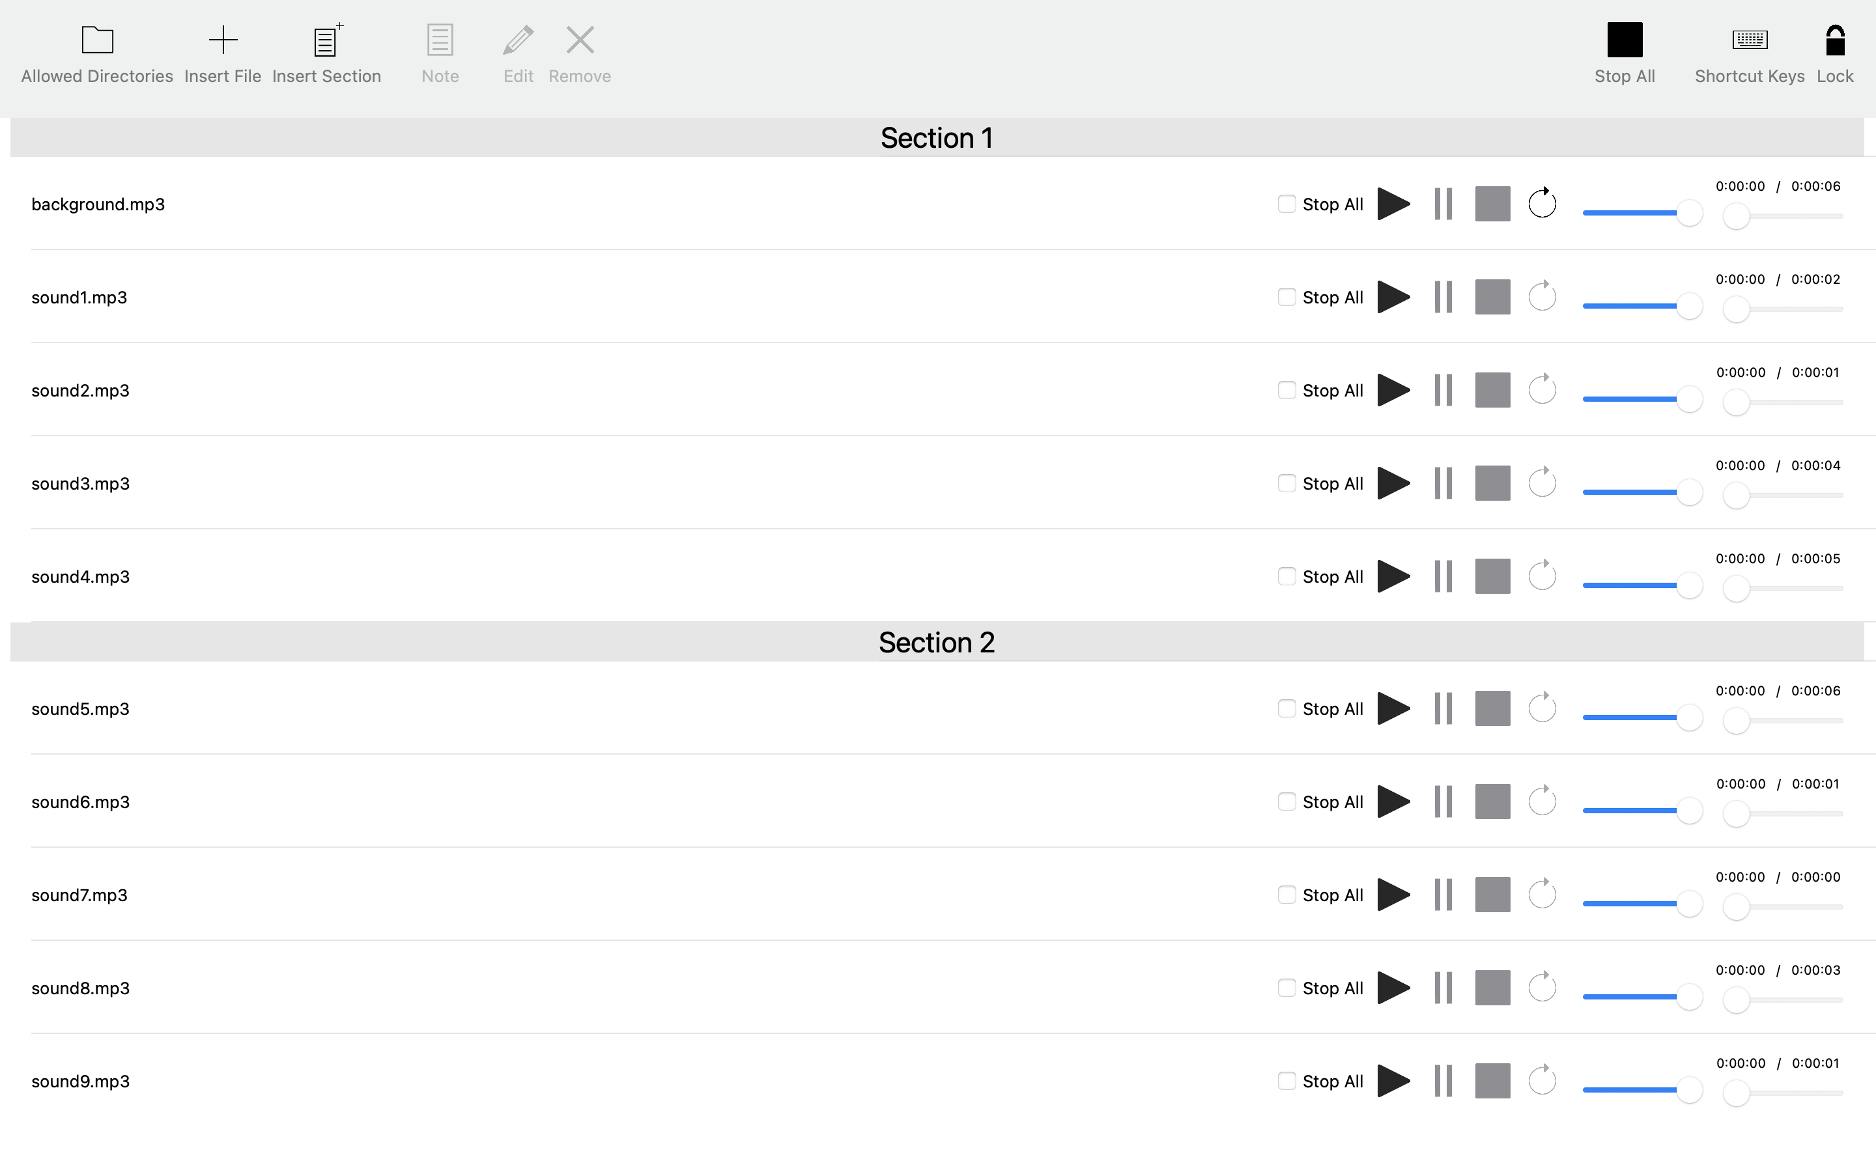Click Insert Section toolbar icon
The height and width of the screenshot is (1172, 1876).
[326, 40]
